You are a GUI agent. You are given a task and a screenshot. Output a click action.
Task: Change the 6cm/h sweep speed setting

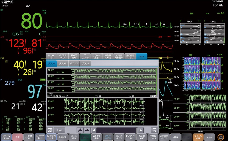(59, 130)
